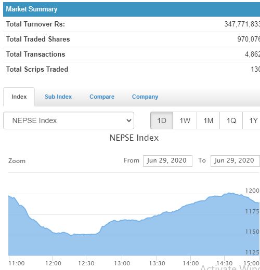Click the 13:30 time axis label
This screenshot has width=260, height=270.
tap(157, 263)
